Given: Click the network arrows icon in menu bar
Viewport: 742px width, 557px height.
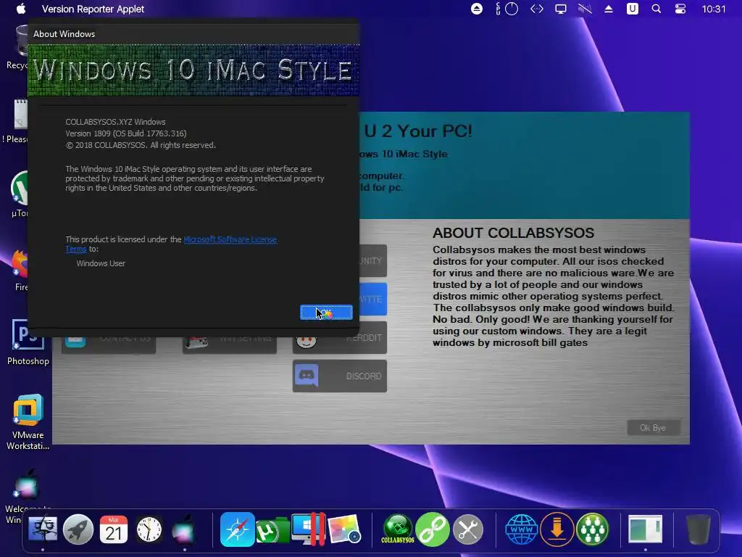Looking at the screenshot, I should coord(537,9).
